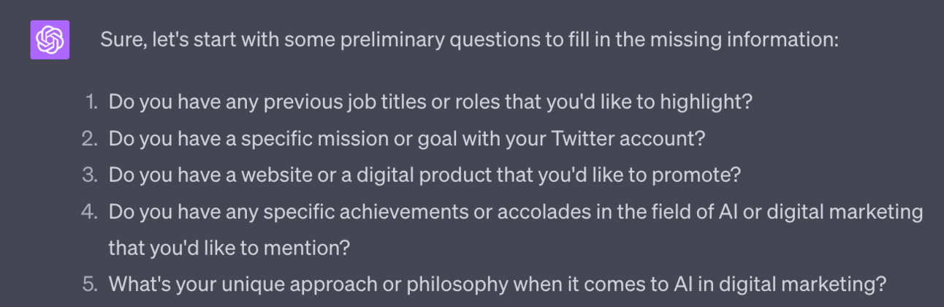Click the question about promoting a website
This screenshot has height=307, width=944.
click(x=424, y=175)
